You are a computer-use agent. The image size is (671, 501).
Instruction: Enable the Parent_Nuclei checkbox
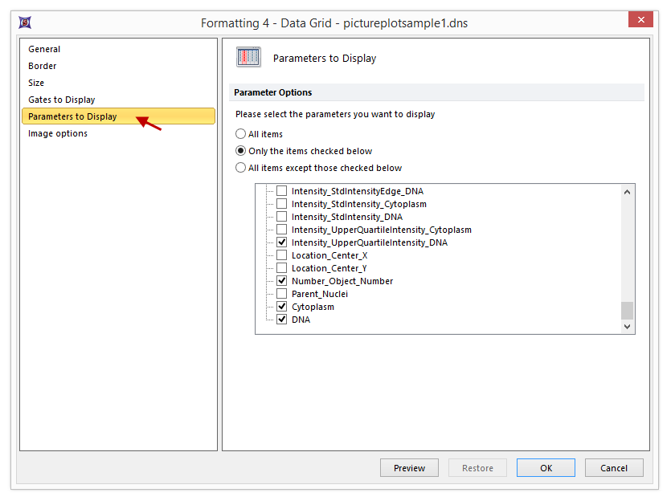(x=281, y=294)
